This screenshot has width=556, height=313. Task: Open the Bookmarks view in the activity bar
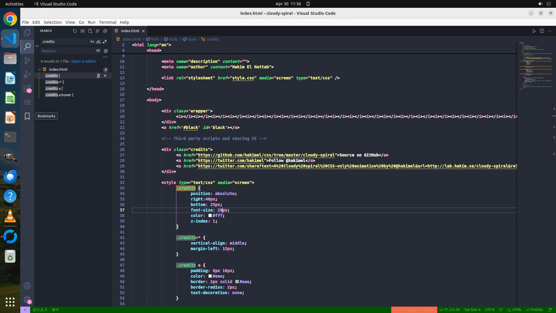27,116
